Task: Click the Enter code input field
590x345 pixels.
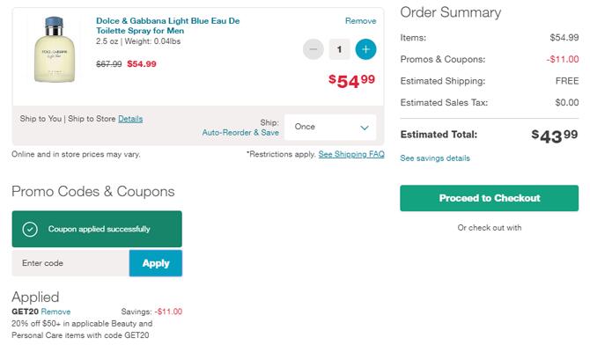Action: (70, 263)
